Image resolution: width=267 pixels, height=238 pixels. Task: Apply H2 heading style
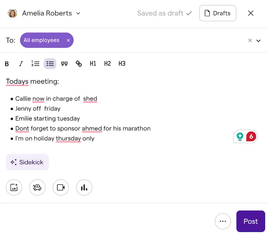[x=108, y=64]
